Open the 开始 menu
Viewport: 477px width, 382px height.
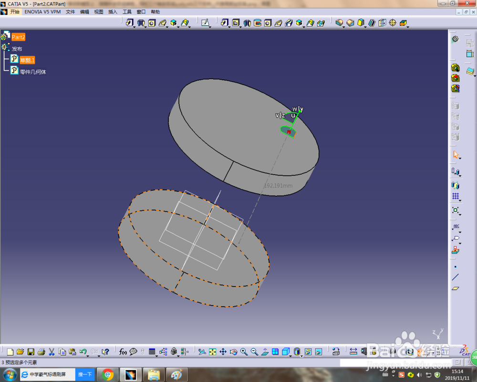15,12
